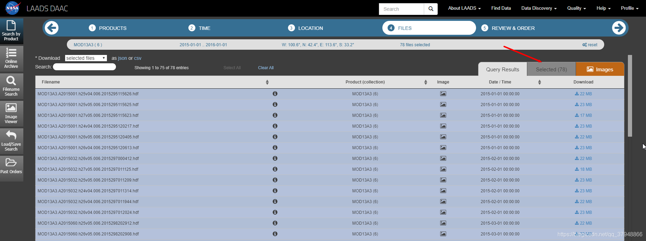The image size is (646, 241).
Task: Open the download selection dropdown
Action: pyautogui.click(x=86, y=58)
